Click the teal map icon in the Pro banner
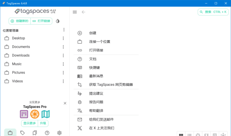Viewport: 231px width, 136px height. [x=45, y=114]
